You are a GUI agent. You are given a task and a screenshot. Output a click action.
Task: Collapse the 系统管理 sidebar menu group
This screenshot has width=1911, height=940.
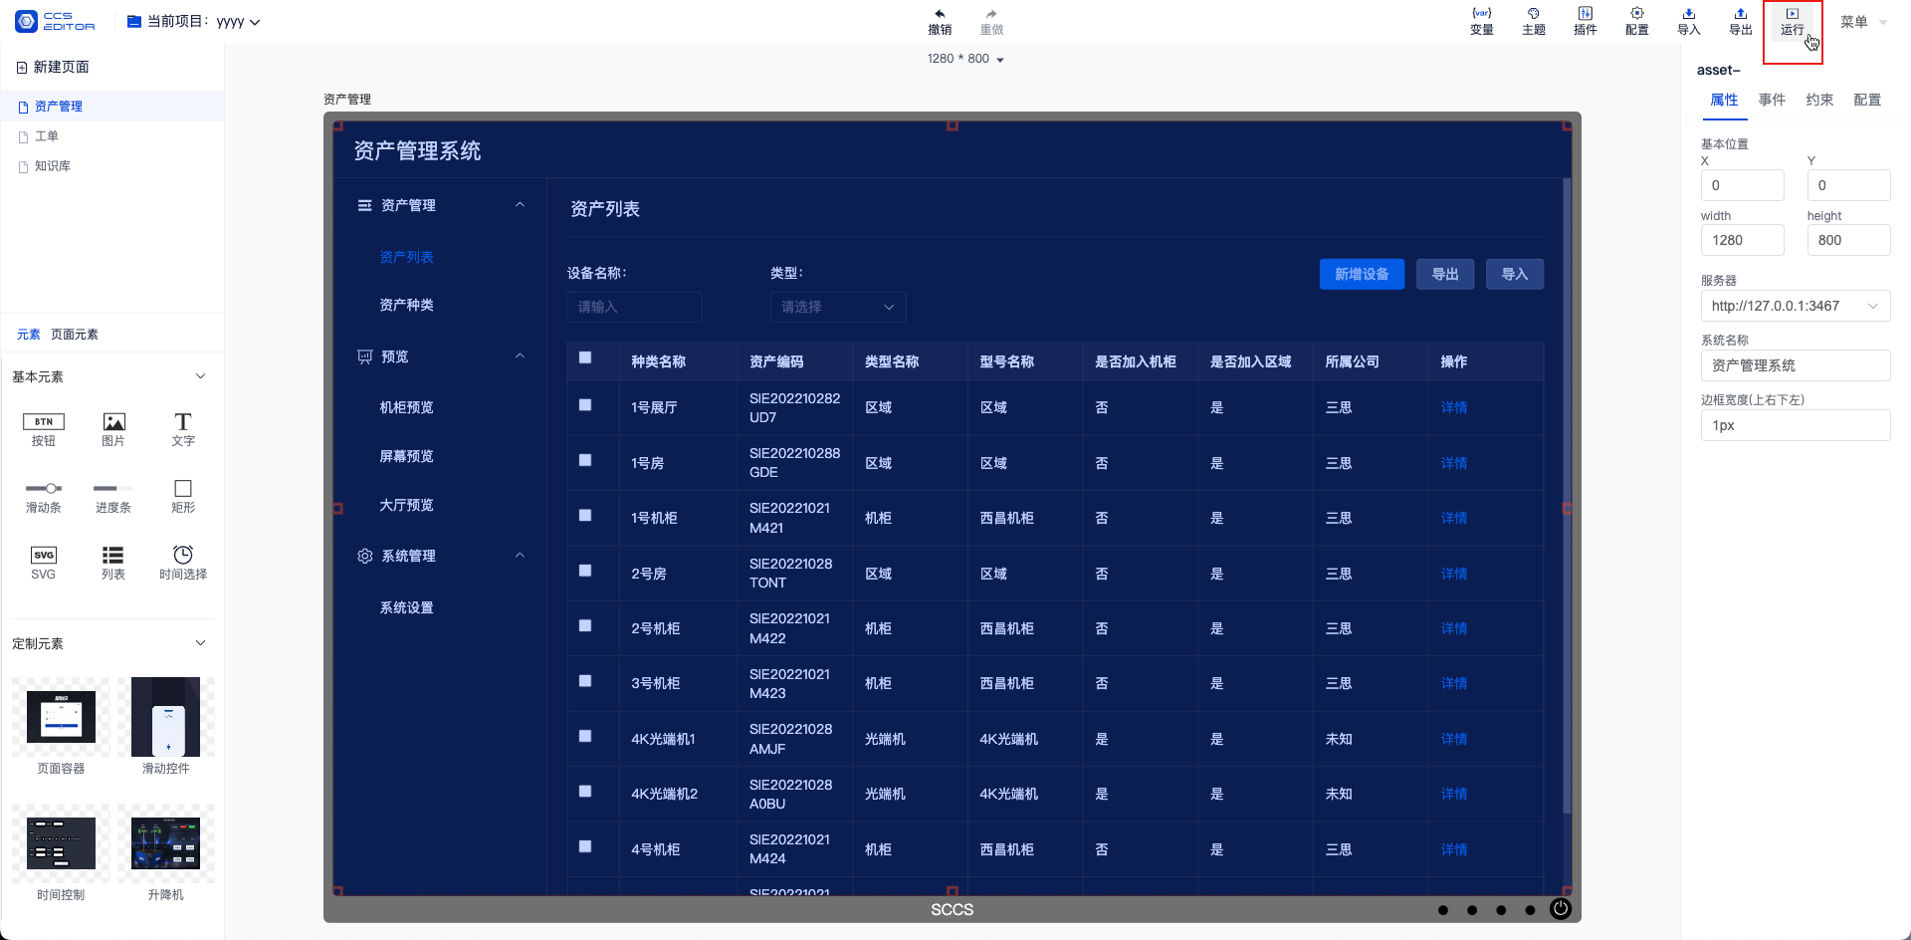pyautogui.click(x=520, y=556)
